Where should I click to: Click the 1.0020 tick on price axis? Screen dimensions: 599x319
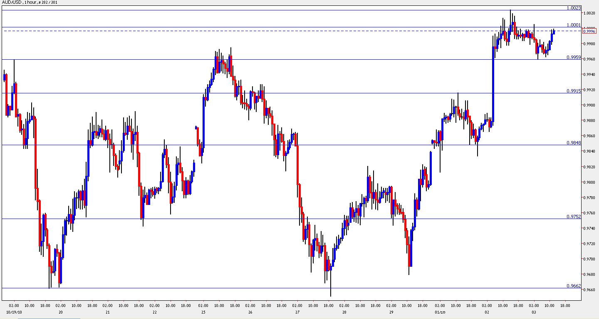coord(589,13)
